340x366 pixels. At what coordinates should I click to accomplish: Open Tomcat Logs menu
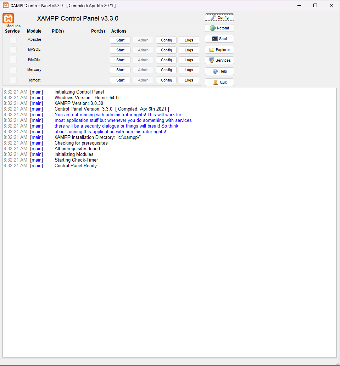point(189,80)
